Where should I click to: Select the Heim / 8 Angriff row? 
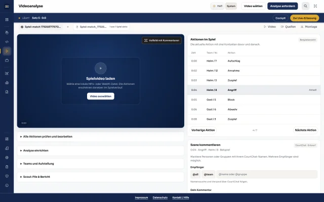[254, 90]
